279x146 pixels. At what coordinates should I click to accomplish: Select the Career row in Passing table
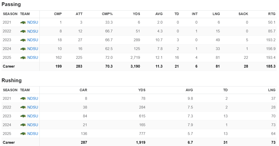pyautogui.click(x=9, y=67)
